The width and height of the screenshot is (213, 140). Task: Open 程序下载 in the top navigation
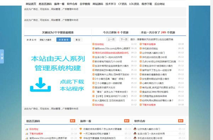[147, 4]
